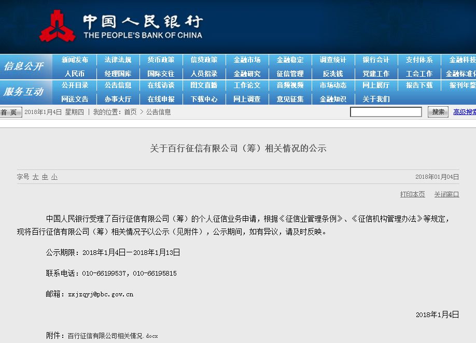This screenshot has width=476, height=343.
Task: Focus the search text box
Action: pyautogui.click(x=386, y=112)
